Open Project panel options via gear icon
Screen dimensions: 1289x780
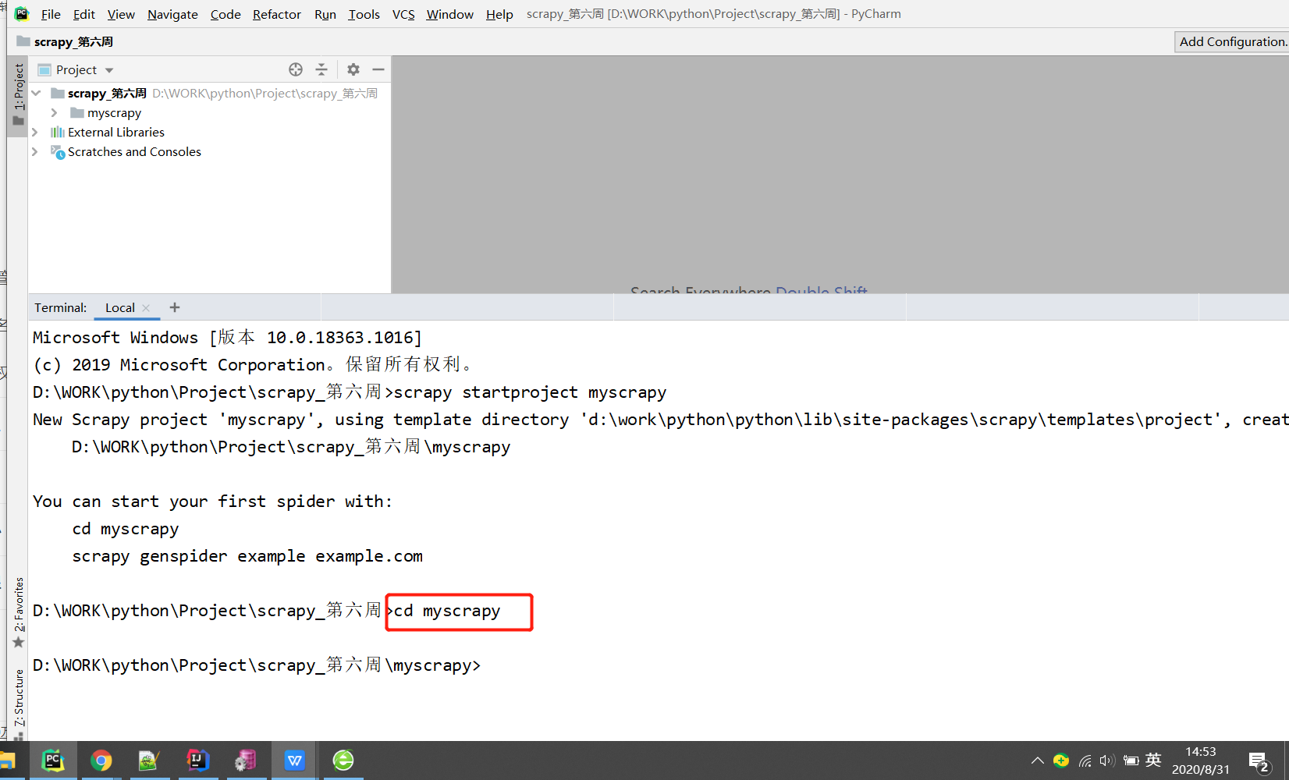pos(353,69)
